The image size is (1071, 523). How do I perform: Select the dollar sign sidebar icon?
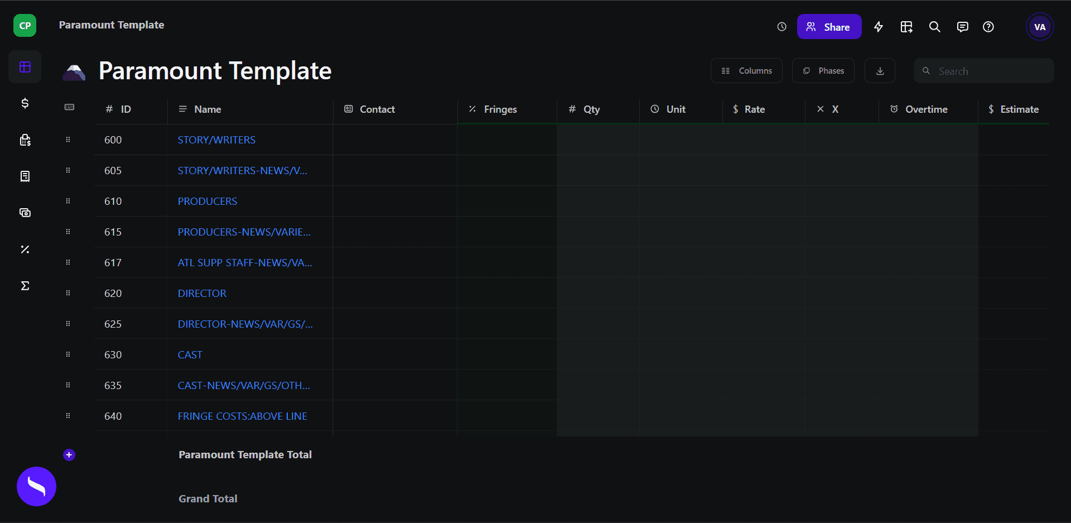click(x=25, y=103)
